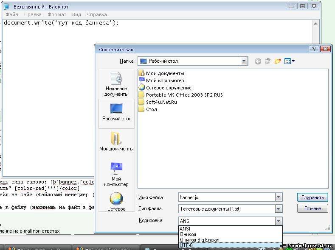335x250 pixels.
Task: Minimize the Блокнот window
Action: 291,6
